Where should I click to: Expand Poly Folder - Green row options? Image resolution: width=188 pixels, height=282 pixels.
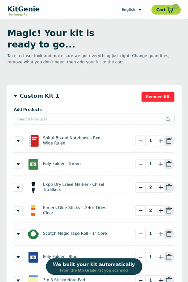coord(18,164)
